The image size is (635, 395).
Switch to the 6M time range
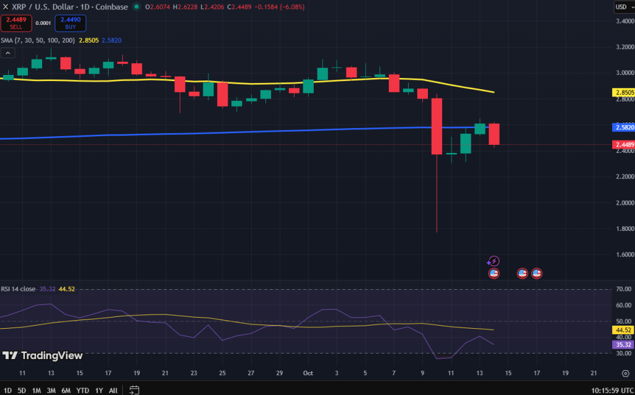coord(66,391)
